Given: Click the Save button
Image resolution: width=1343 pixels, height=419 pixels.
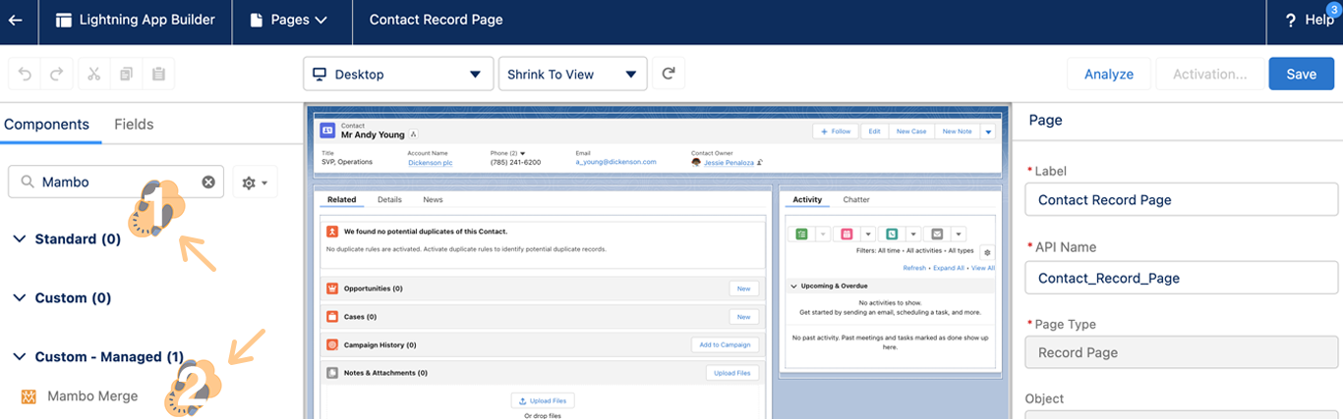Looking at the screenshot, I should (1301, 75).
